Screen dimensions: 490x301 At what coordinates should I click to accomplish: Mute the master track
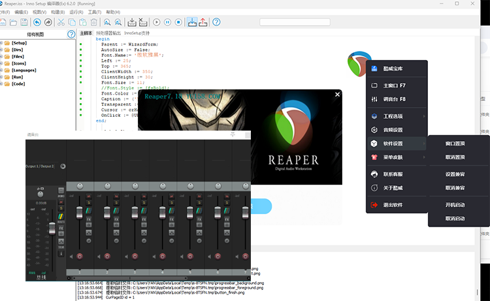click(x=61, y=202)
